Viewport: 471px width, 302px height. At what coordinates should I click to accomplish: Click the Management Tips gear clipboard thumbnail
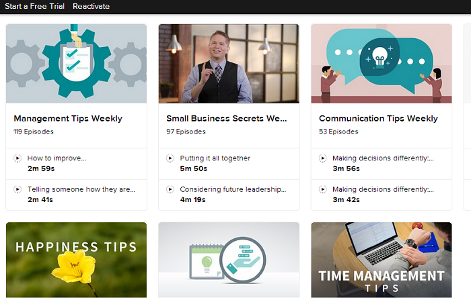76,64
